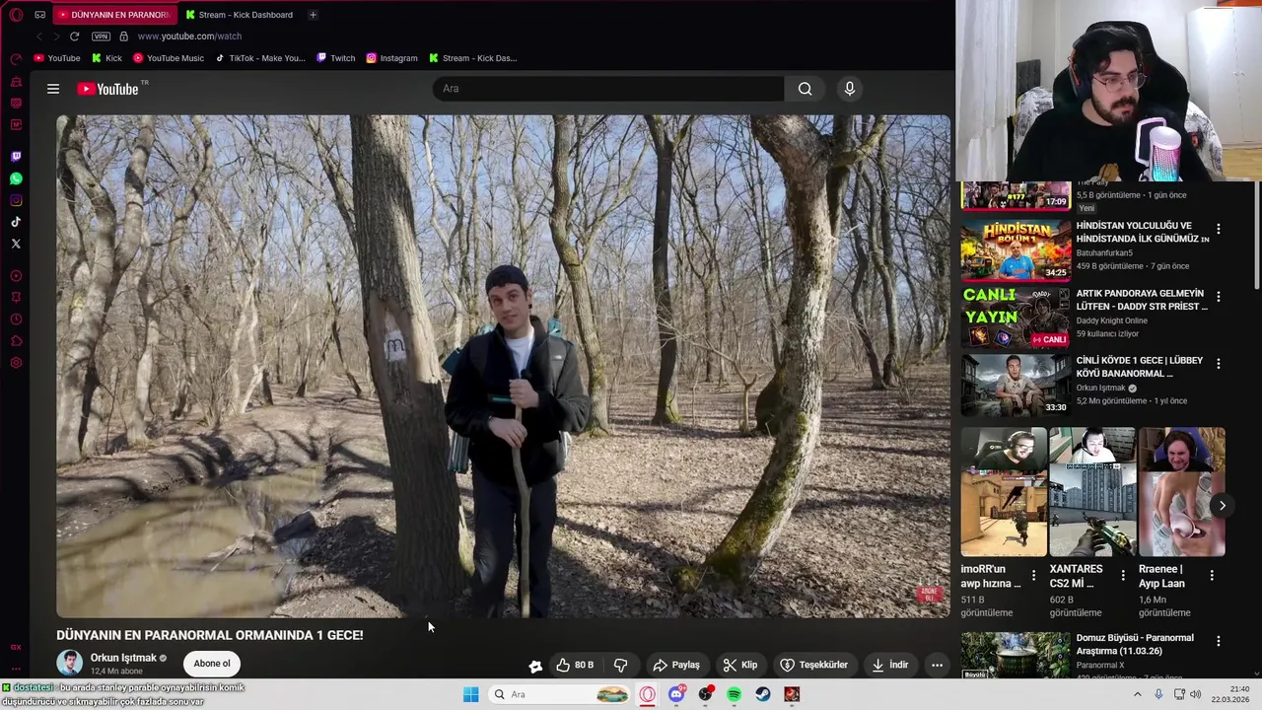Click the sparkle AI icon near like button
Viewport: 1262px width, 710px height.
(x=535, y=666)
